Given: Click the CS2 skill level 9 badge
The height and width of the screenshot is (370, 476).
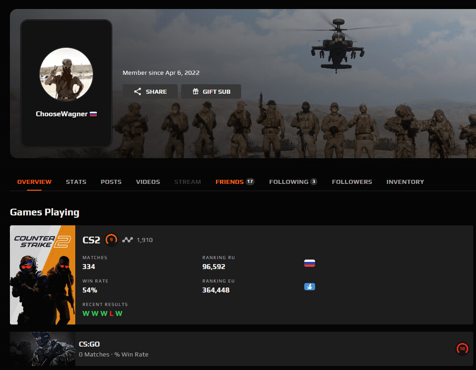Looking at the screenshot, I should 111,240.
